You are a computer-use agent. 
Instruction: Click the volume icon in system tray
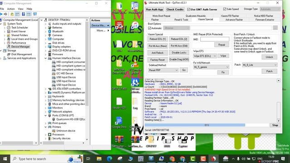[243, 159]
